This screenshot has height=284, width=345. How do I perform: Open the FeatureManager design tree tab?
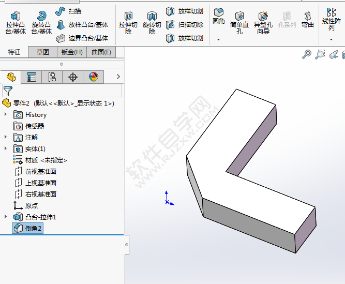(x=11, y=77)
